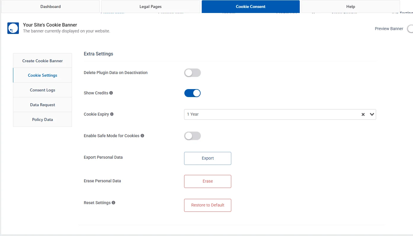This screenshot has width=413, height=236.
Task: Click info icon next to Reset Settings
Action: (114, 203)
